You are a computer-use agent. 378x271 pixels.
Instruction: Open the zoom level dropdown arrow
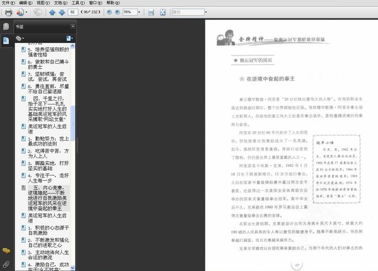[139, 12]
